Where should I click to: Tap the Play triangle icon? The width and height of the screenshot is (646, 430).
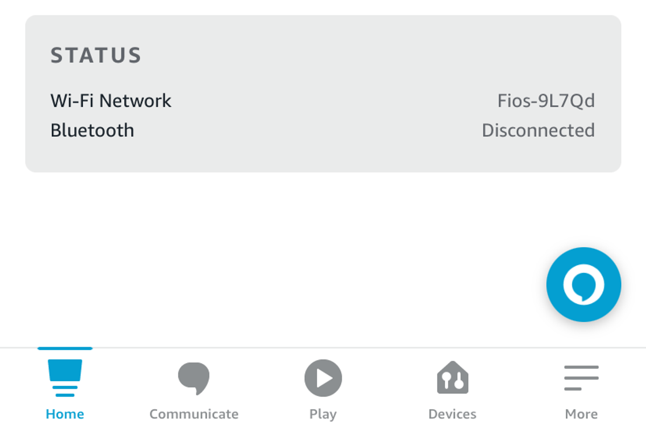(x=322, y=378)
